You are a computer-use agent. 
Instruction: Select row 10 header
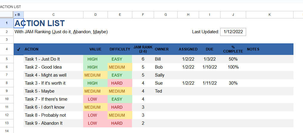[7, 99]
